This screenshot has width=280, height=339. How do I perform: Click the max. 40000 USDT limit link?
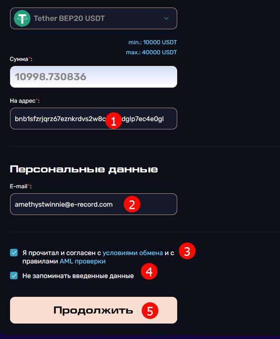pos(152,52)
